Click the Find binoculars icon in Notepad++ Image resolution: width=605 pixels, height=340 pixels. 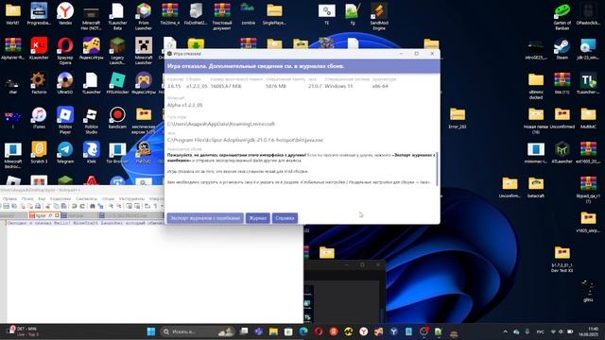pyautogui.click(x=93, y=206)
